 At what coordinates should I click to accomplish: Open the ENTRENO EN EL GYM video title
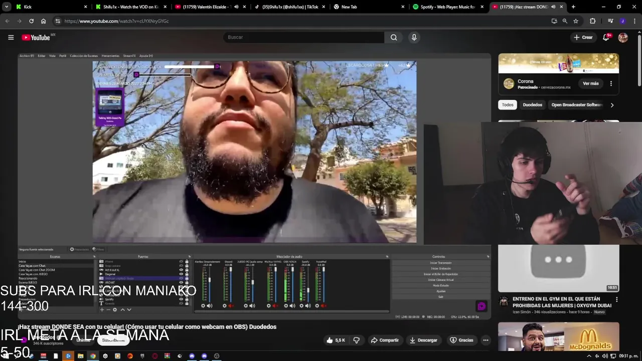pyautogui.click(x=562, y=302)
